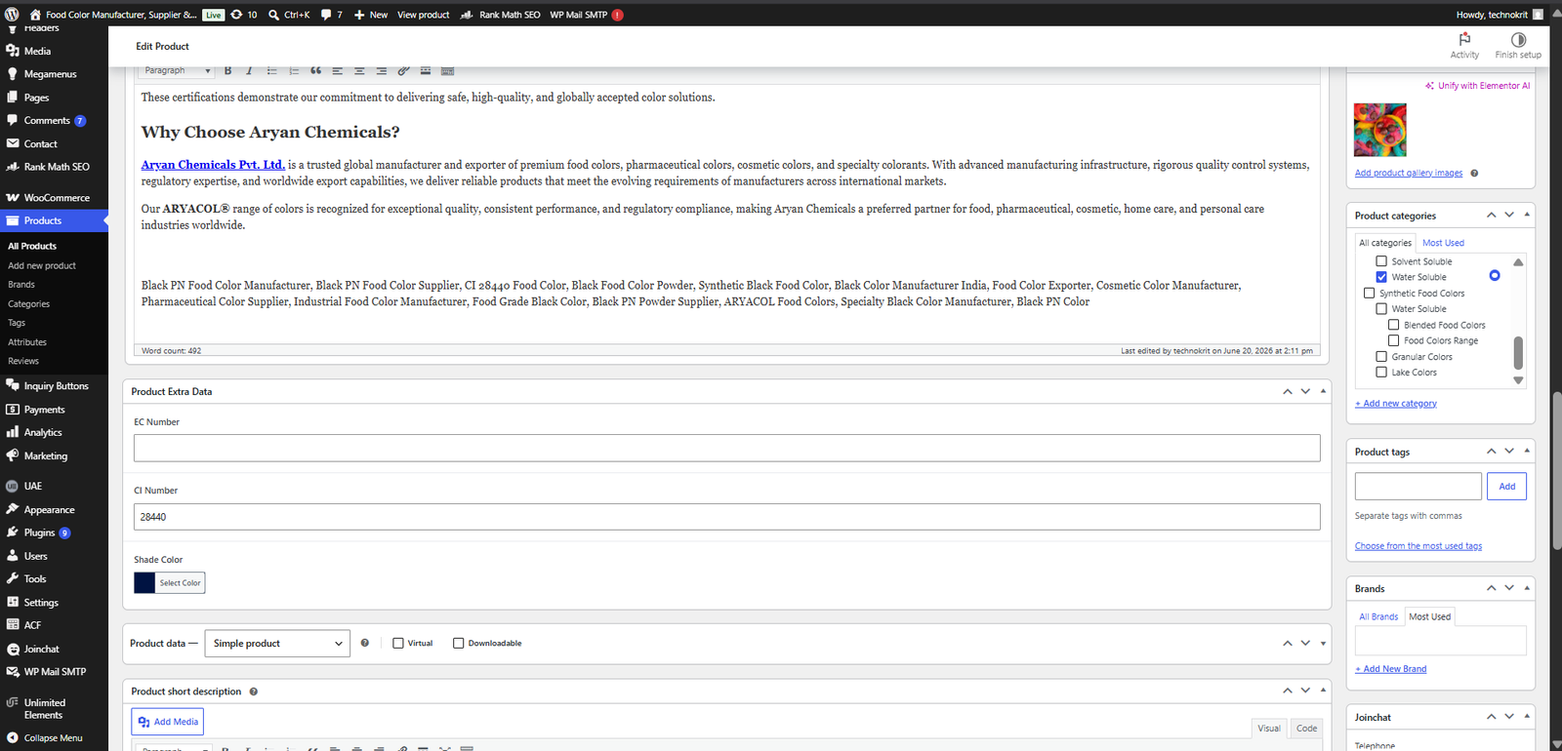The width and height of the screenshot is (1562, 751).
Task: Open comments bubble in admin bar
Action: (332, 15)
